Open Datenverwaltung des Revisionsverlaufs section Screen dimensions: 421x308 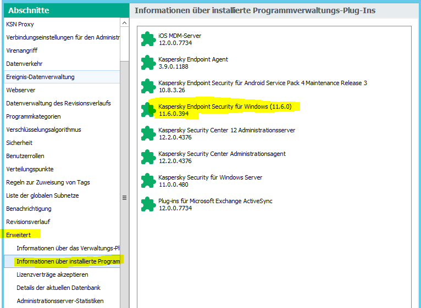click(x=62, y=103)
